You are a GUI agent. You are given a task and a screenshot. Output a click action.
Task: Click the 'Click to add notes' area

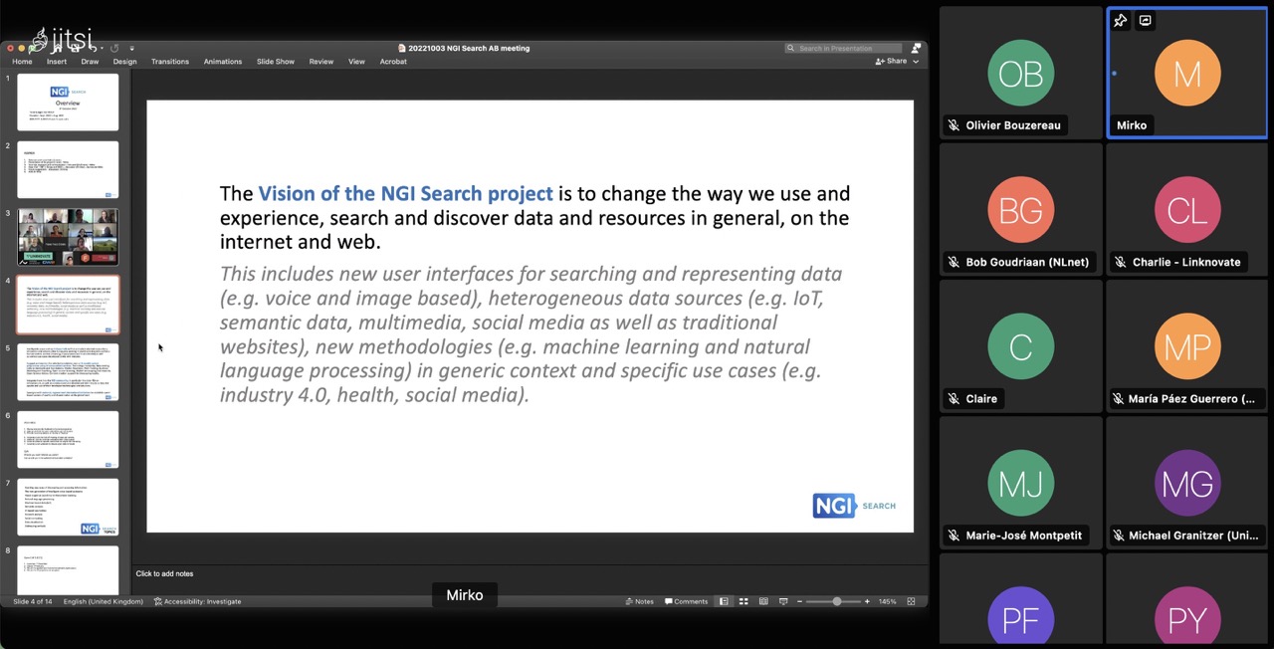(165, 573)
